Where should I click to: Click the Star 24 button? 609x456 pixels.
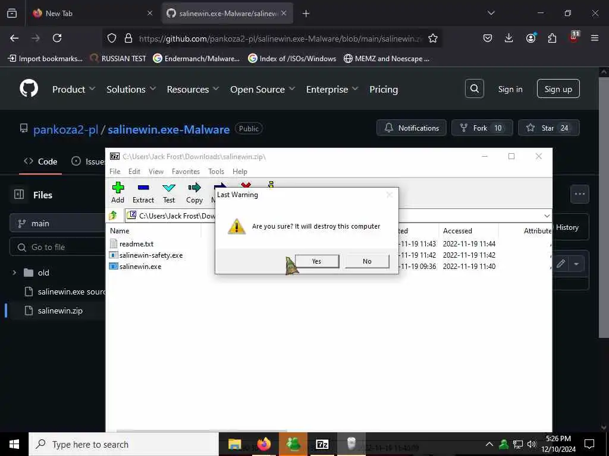coord(548,128)
